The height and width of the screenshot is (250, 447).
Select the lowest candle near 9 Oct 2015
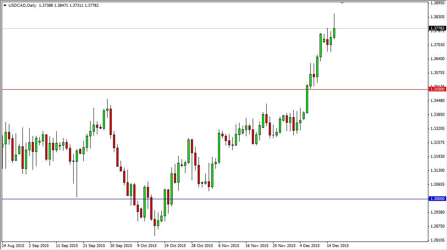click(154, 222)
